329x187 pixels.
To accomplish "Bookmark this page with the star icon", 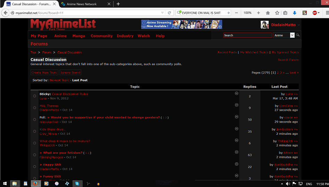I will click(x=277, y=13).
